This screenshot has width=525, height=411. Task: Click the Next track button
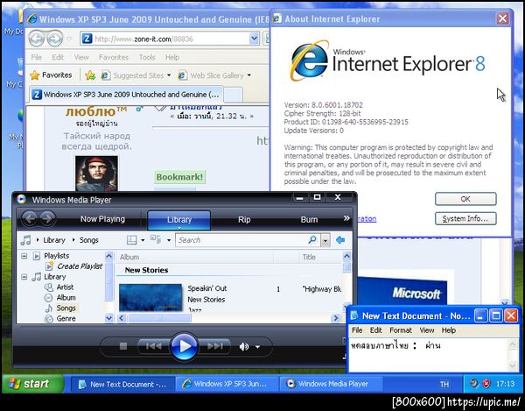(x=214, y=346)
